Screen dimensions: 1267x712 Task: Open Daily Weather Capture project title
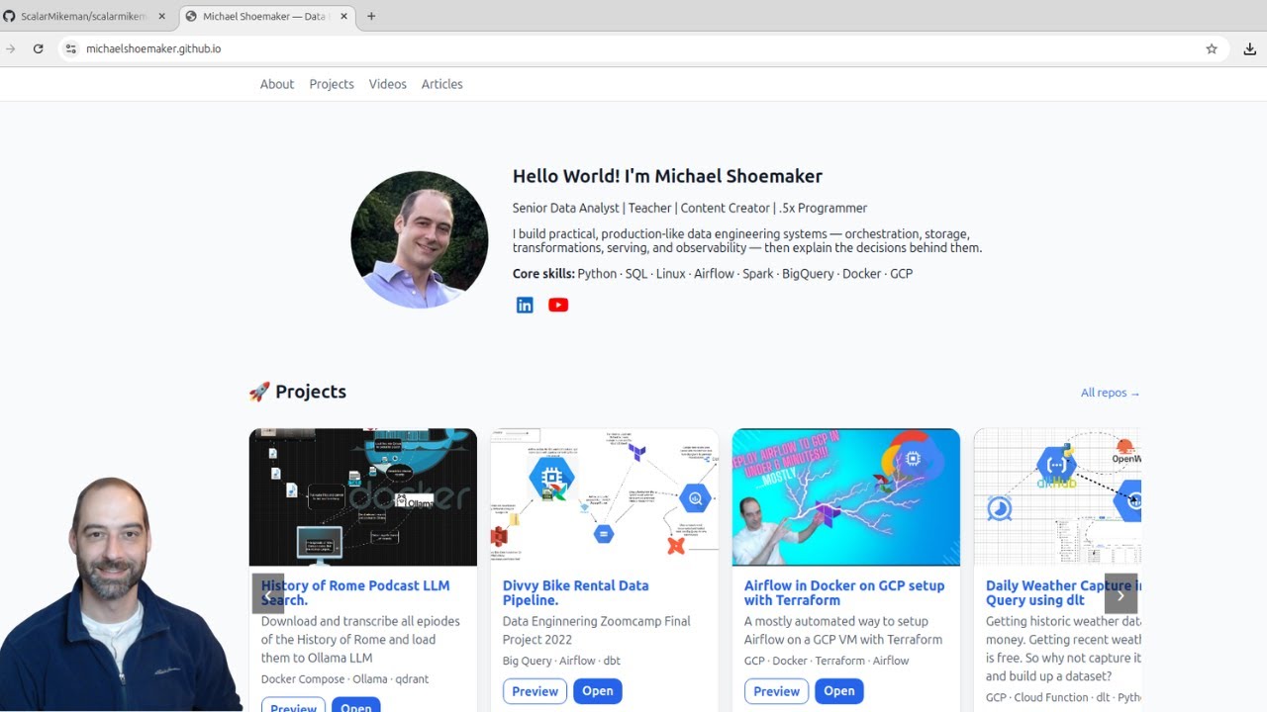click(1063, 592)
